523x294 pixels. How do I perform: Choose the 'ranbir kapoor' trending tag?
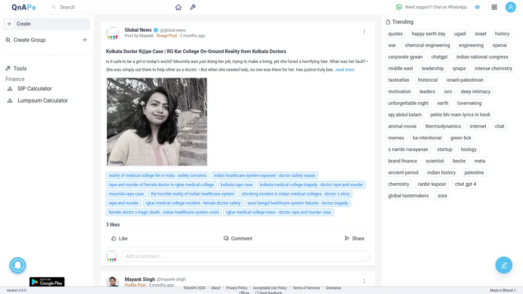pyautogui.click(x=432, y=184)
